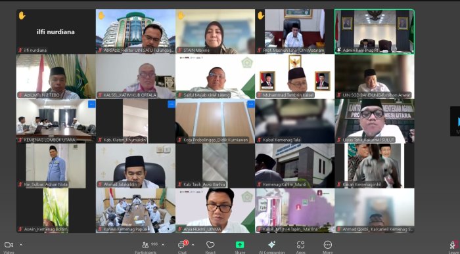Click the muted mic icon beside Muhammad Tambrin Kalsel

(x=260, y=95)
